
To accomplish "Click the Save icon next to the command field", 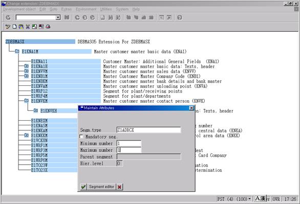I will point(67,17).
